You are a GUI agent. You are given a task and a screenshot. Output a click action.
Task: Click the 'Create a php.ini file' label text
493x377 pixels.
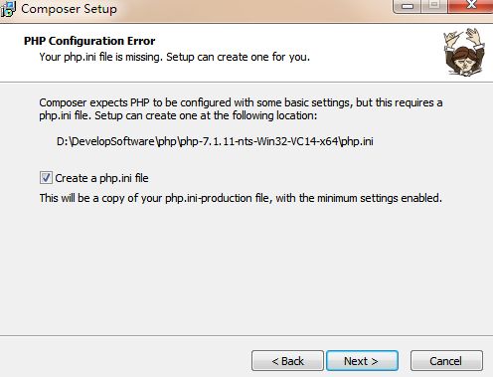pyautogui.click(x=101, y=178)
